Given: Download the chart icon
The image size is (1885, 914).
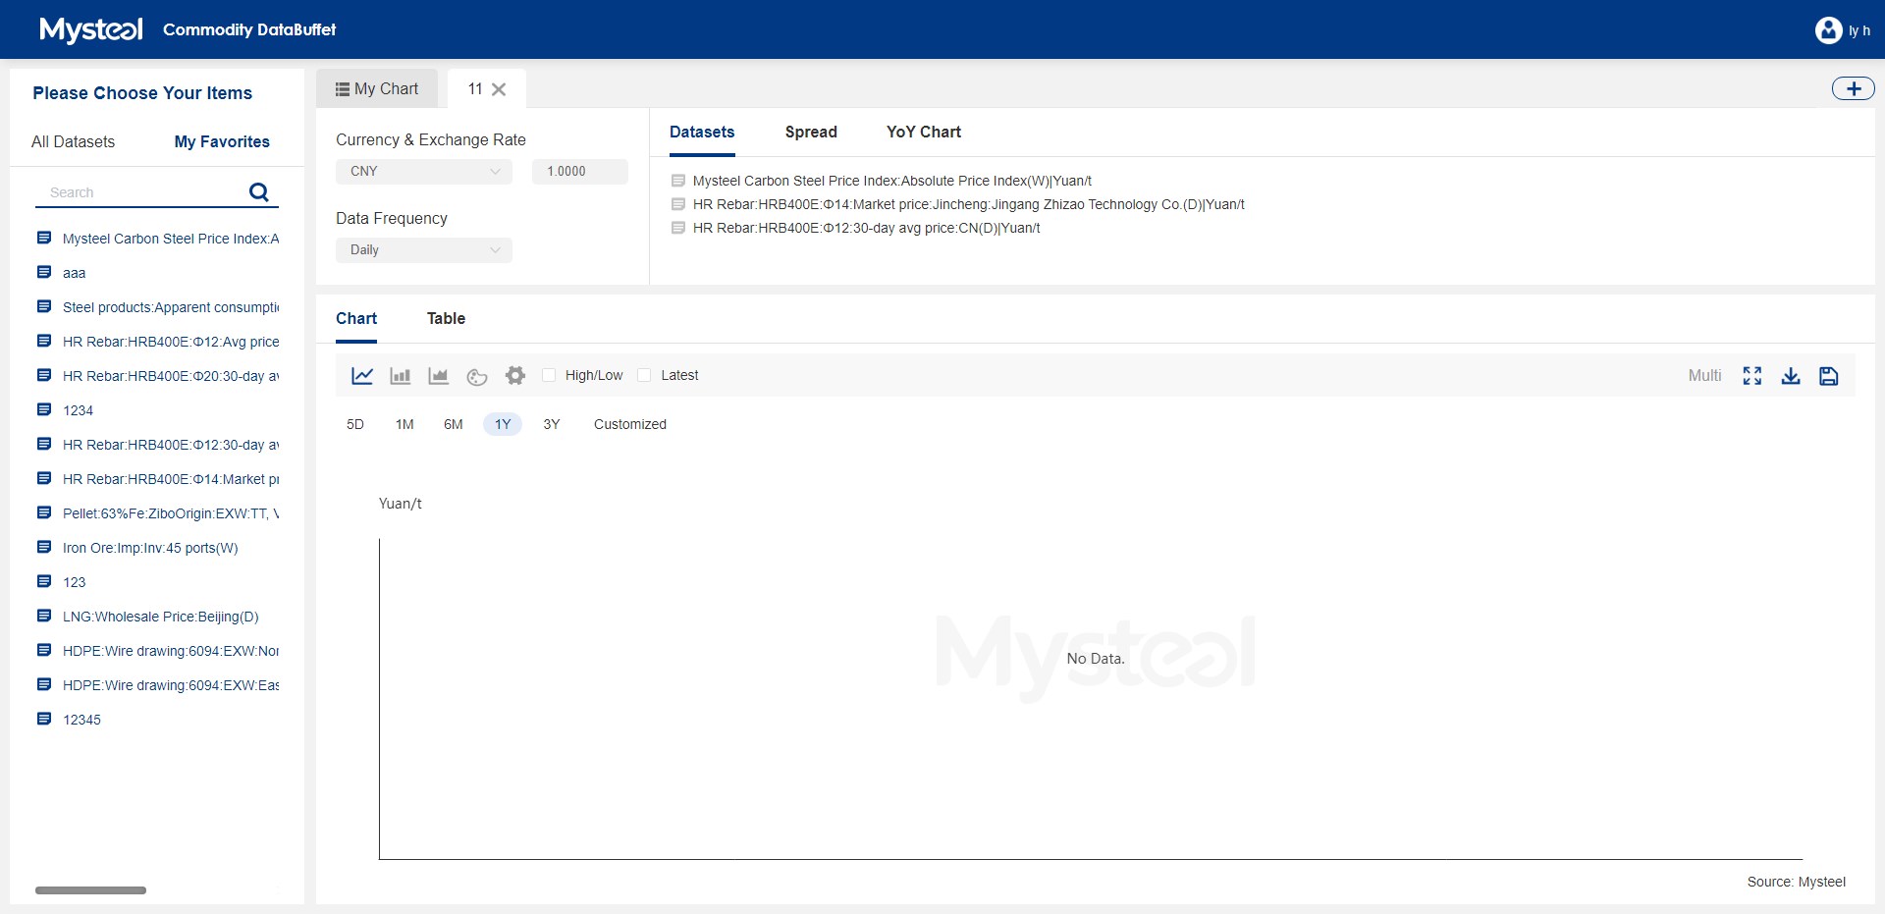Looking at the screenshot, I should click(1791, 376).
